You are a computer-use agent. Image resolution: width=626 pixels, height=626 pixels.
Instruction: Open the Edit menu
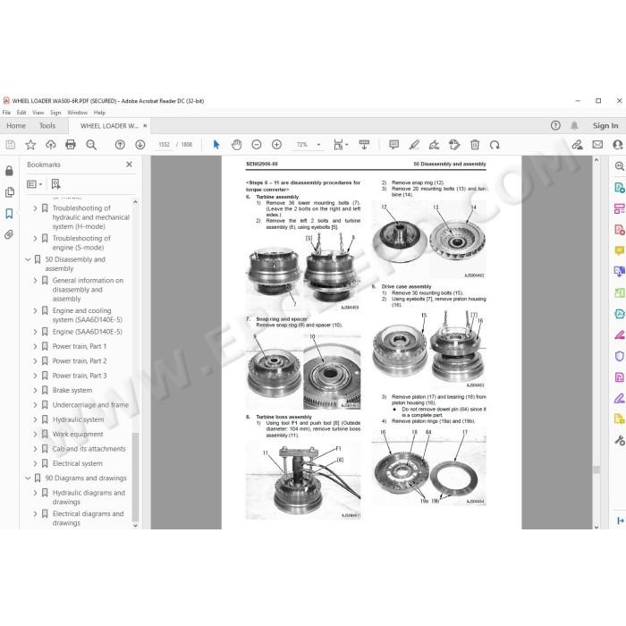(21, 113)
